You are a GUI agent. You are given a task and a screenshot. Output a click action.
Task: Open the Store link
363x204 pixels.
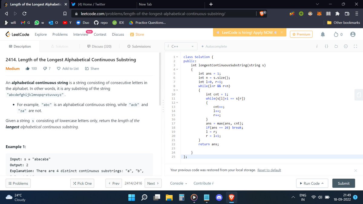[137, 34]
